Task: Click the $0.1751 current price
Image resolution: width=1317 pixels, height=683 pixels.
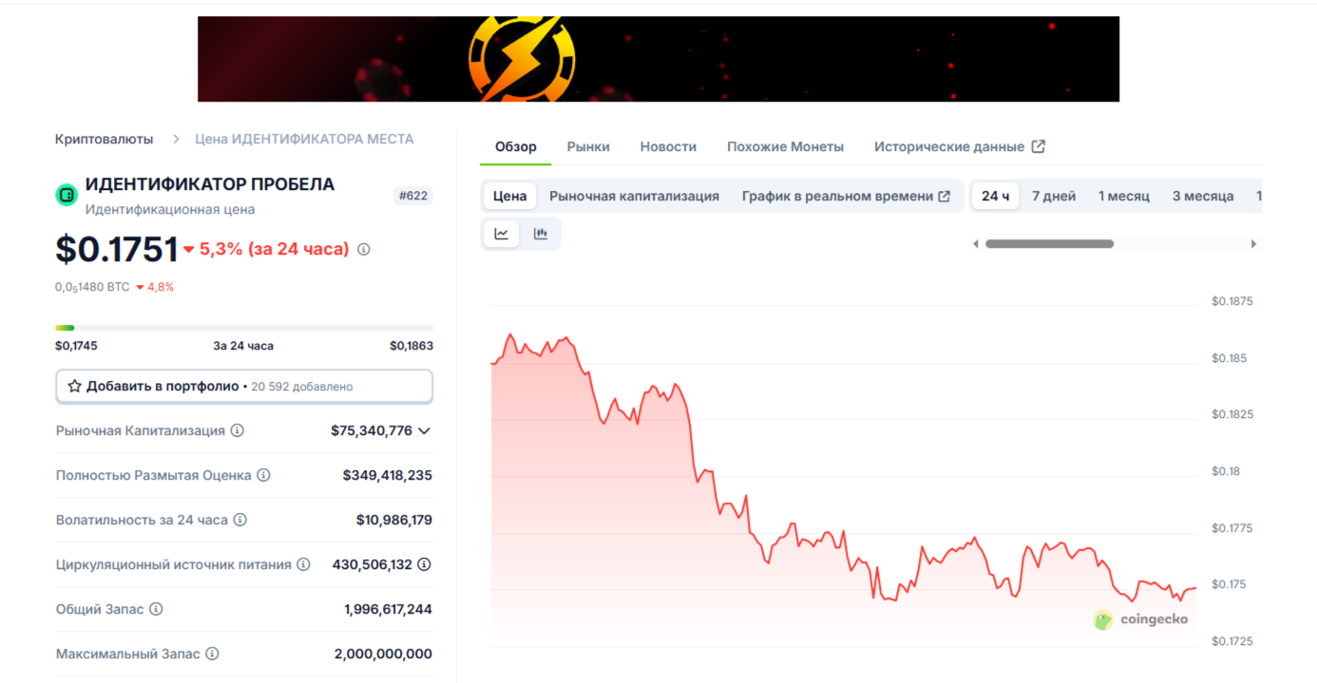Action: (x=117, y=250)
